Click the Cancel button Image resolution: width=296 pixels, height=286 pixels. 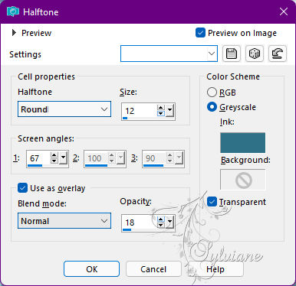point(153,269)
